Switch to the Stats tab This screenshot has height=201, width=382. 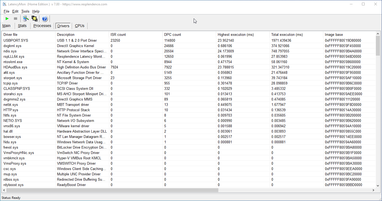pyautogui.click(x=22, y=26)
